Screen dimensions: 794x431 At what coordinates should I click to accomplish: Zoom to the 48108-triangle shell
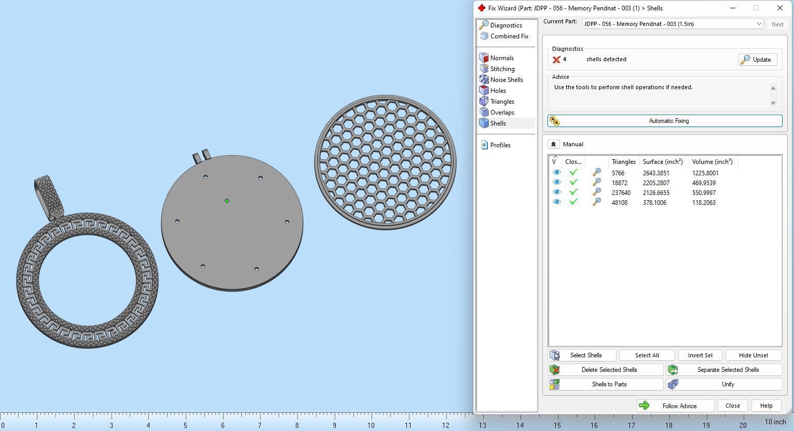[x=597, y=202]
